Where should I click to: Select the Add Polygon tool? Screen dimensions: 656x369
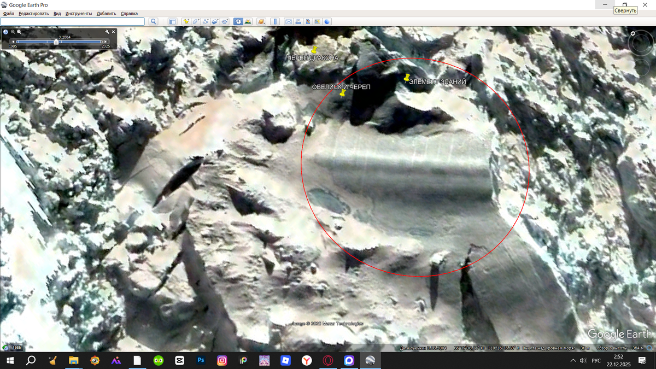tap(196, 21)
